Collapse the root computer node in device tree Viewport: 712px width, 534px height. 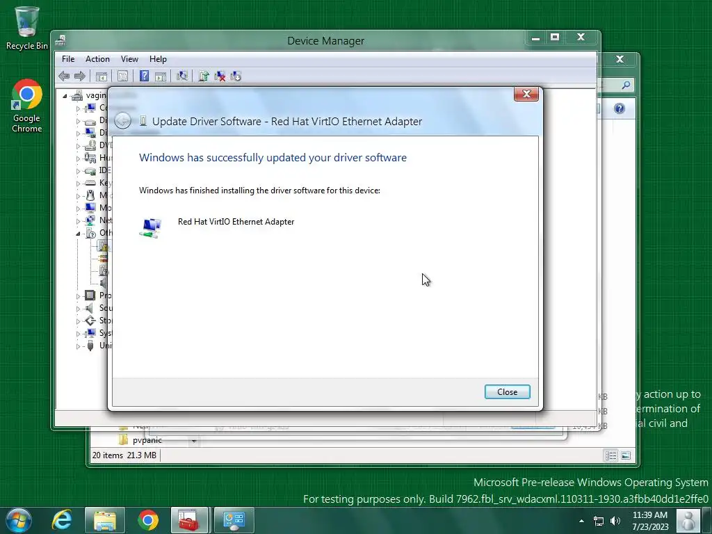tap(65, 96)
